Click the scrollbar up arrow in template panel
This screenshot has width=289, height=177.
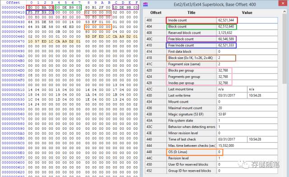[x=285, y=12]
